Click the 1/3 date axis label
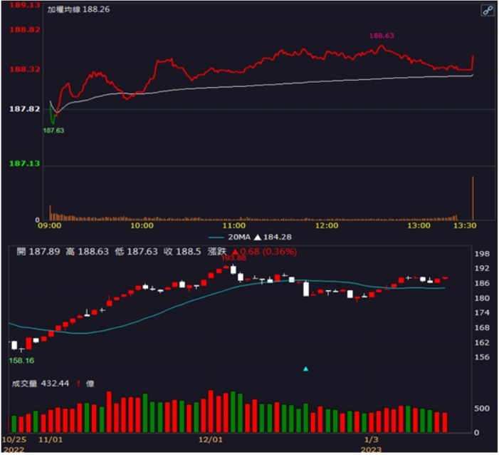499x455 pixels. point(371,440)
